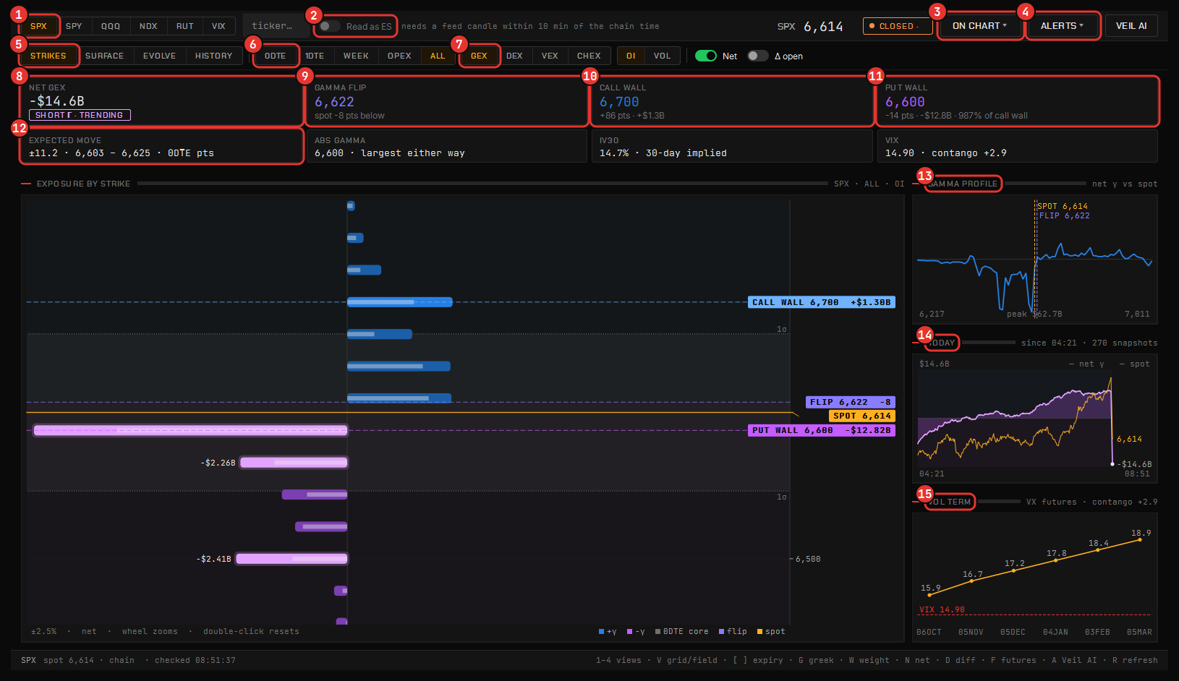Click the 'F futures' shortcut hint
1179x681 pixels.
coord(1013,660)
